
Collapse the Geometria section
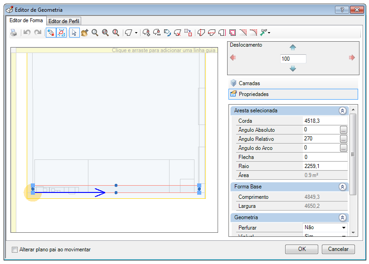(x=342, y=217)
